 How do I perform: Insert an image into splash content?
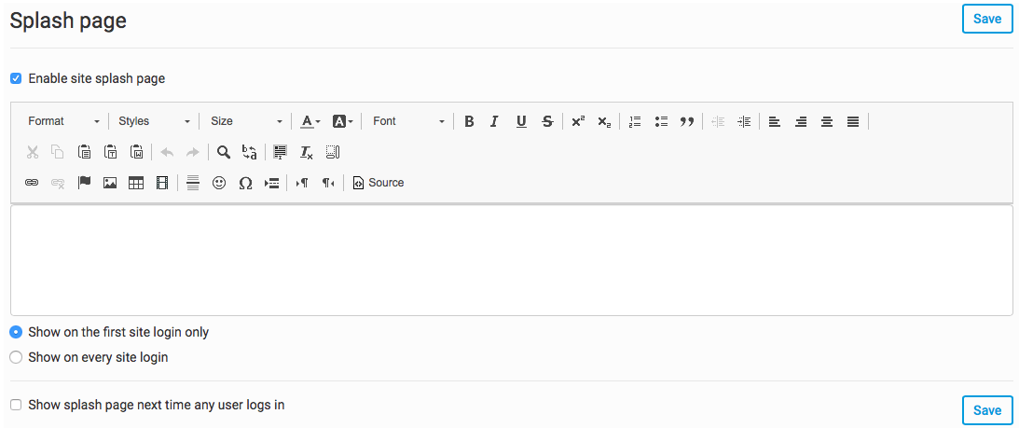[x=110, y=183]
